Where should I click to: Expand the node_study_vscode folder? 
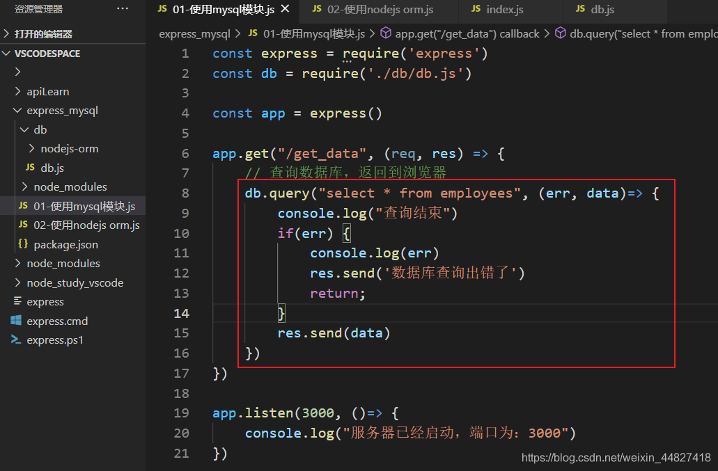[x=75, y=282]
